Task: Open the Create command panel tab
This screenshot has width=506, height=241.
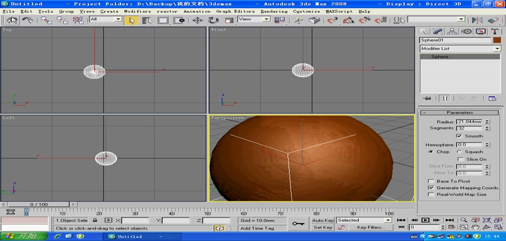Action: tap(423, 31)
